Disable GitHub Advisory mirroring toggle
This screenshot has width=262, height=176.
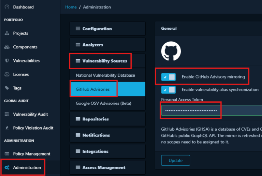pyautogui.click(x=169, y=77)
